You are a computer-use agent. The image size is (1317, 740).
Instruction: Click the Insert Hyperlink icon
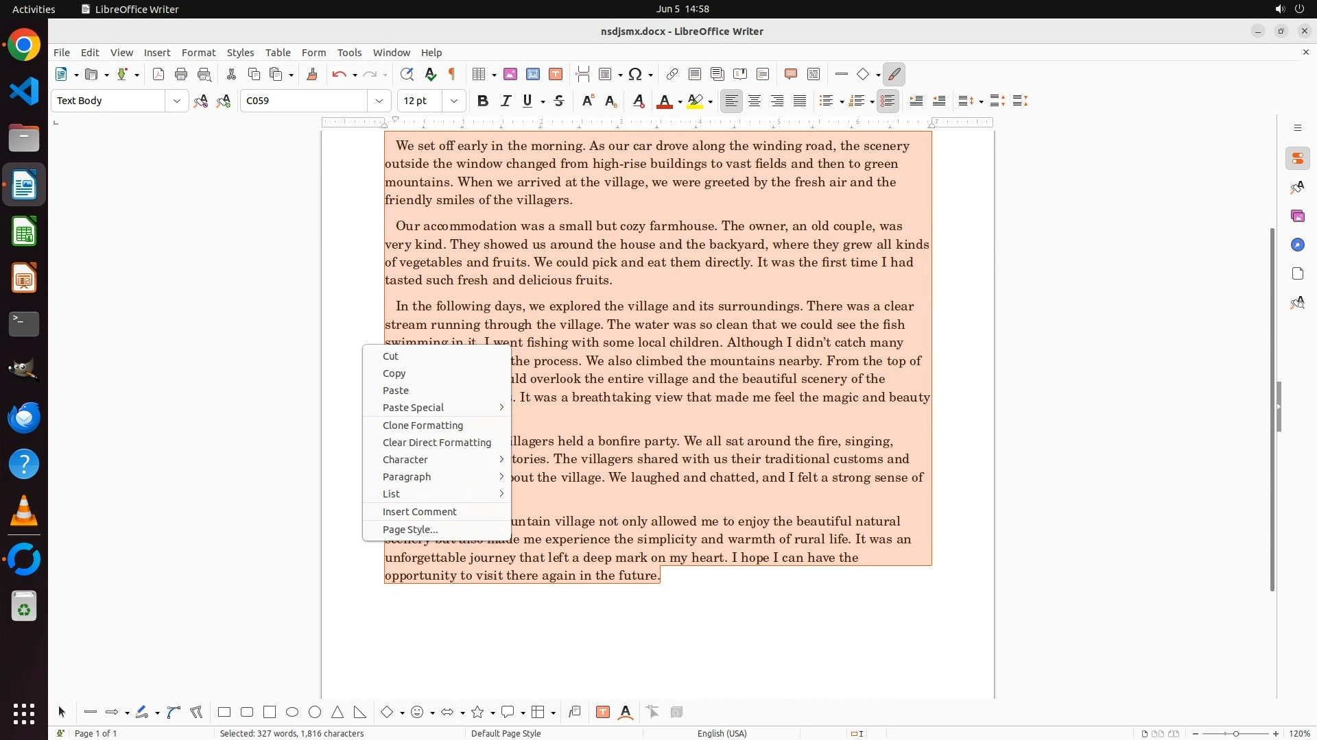672,75
